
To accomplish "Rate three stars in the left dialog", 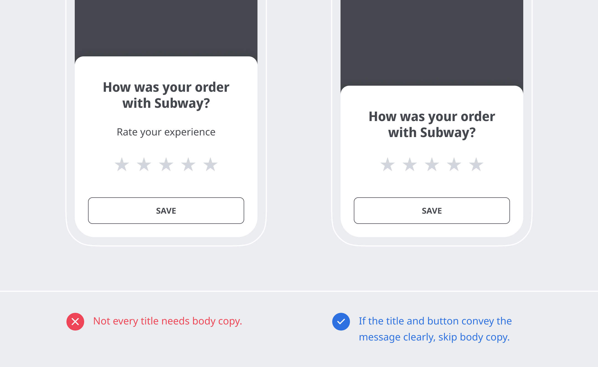I will 166,165.
